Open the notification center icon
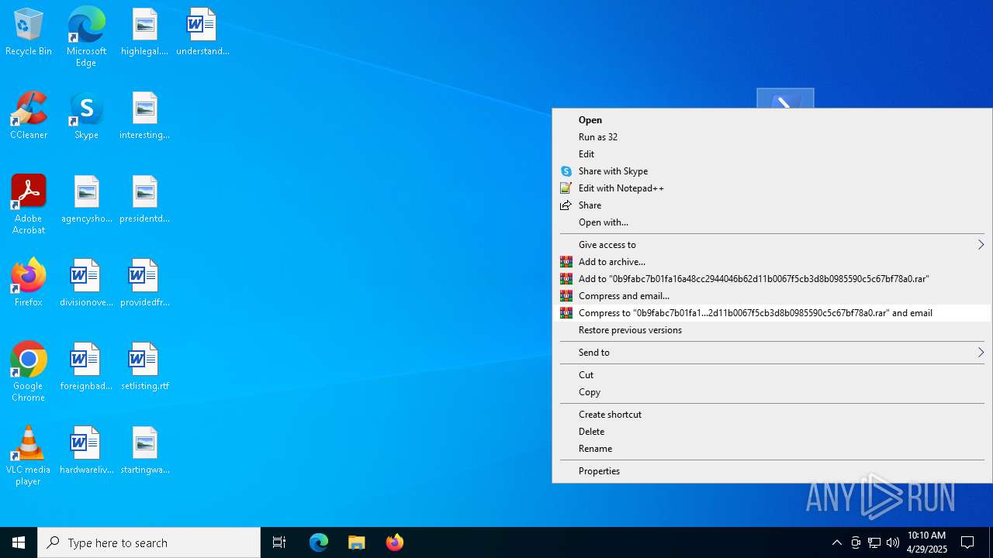The width and height of the screenshot is (993, 558). [x=967, y=542]
